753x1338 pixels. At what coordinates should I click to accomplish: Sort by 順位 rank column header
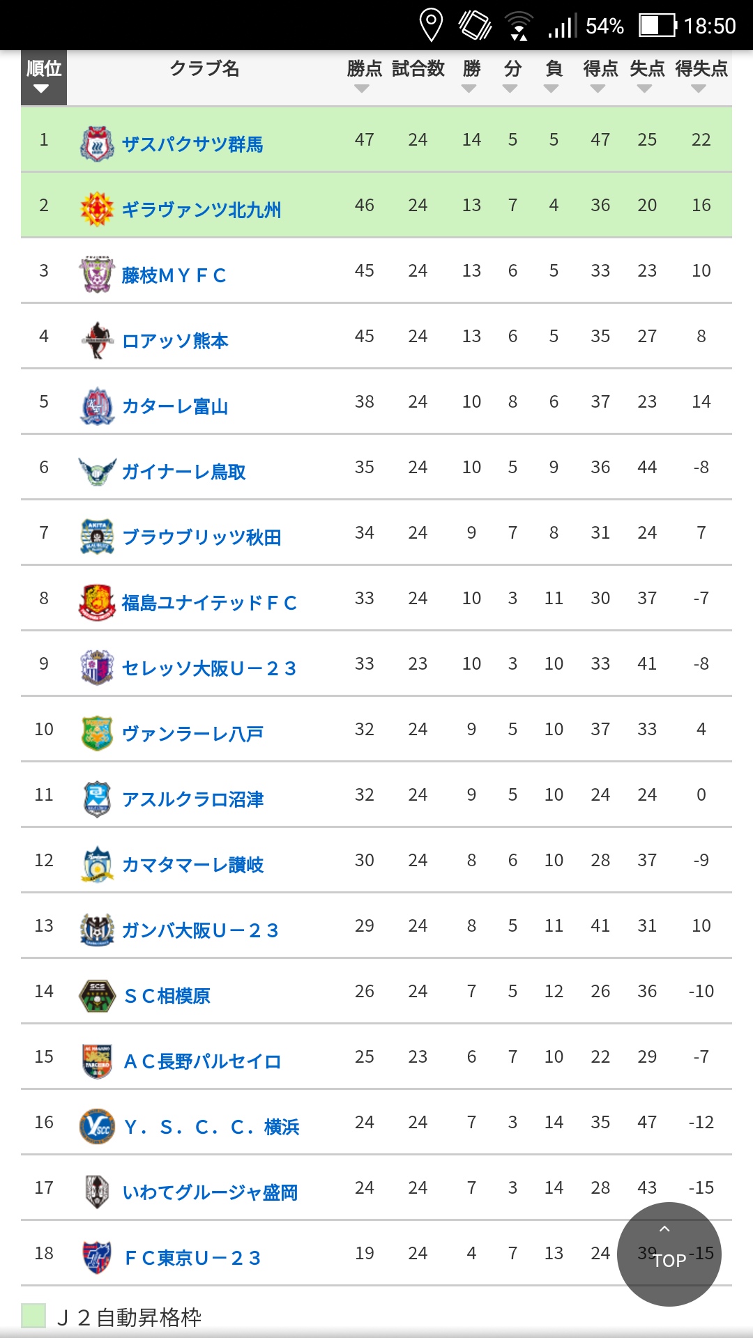[x=43, y=77]
